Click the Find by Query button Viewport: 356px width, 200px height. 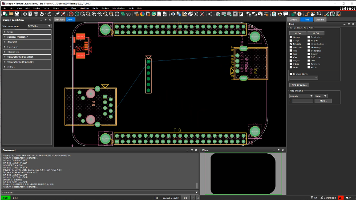[x=299, y=84]
